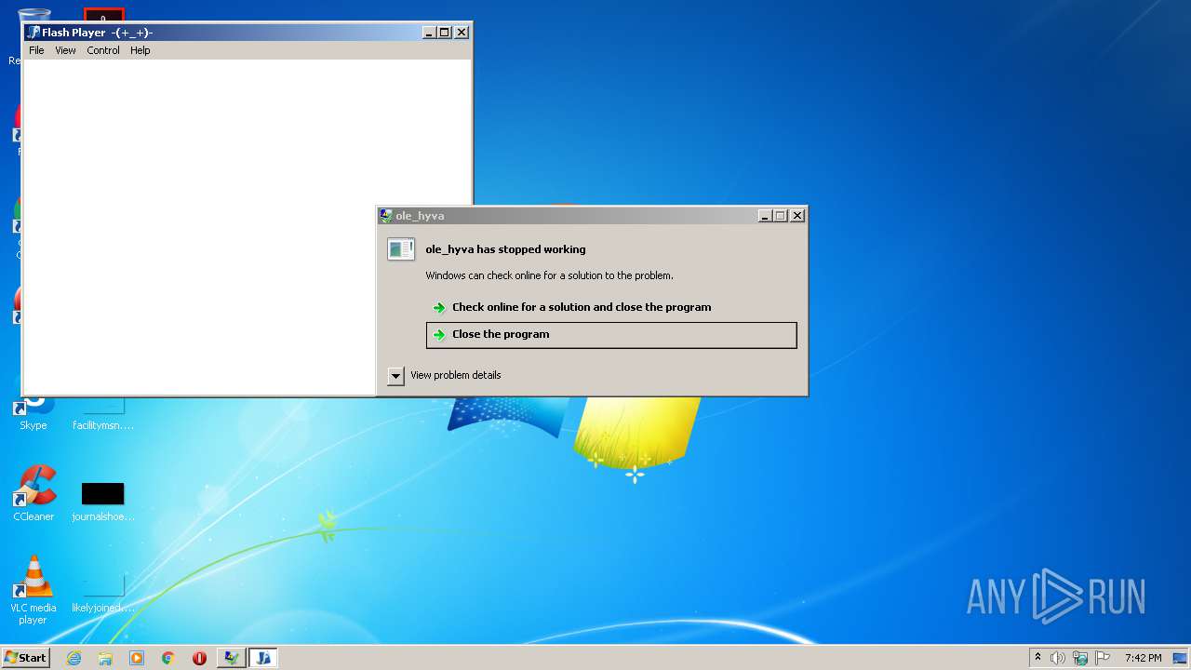Viewport: 1191px width, 670px height.
Task: Expand View problem details arrow
Action: pos(395,376)
